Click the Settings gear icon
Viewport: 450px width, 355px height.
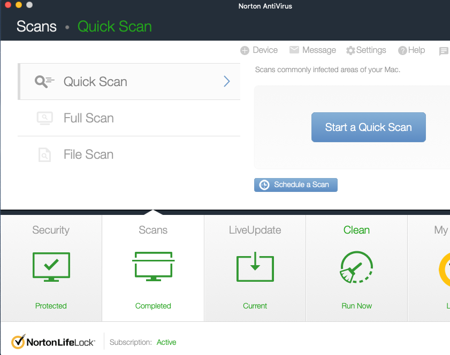click(x=350, y=50)
